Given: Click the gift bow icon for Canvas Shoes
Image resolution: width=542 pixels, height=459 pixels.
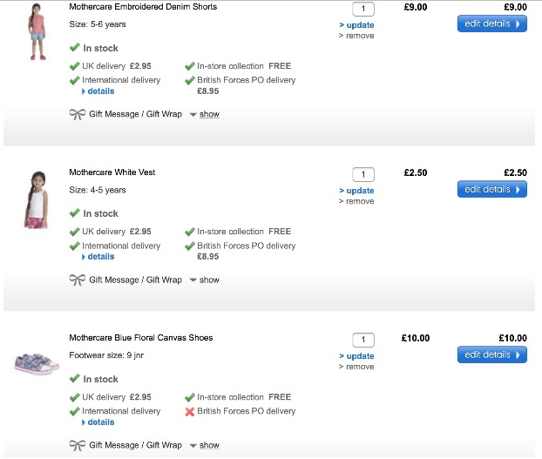Looking at the screenshot, I should pos(77,445).
